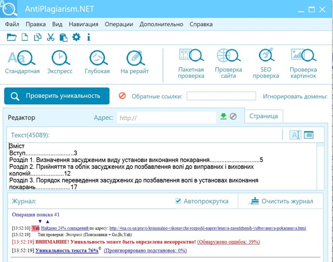Click the broom icon to clear journal
The image size is (333, 262).
pos(254,201)
